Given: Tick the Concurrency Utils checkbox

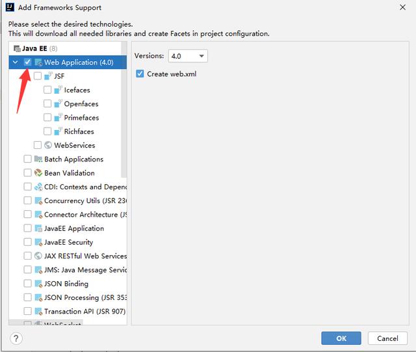Looking at the screenshot, I should pos(27,200).
